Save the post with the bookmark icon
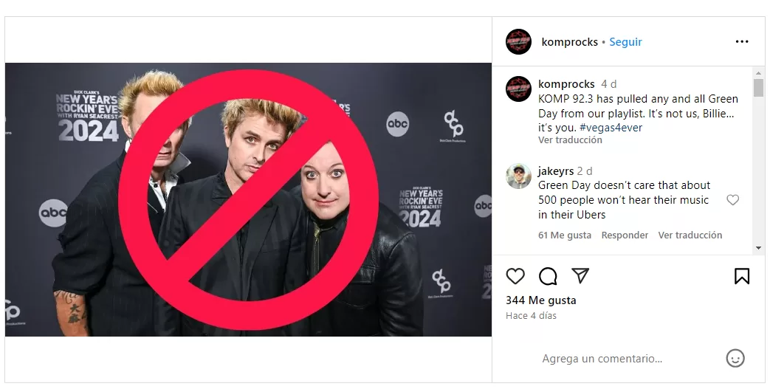Screen dimensions: 770x389 [x=741, y=276]
